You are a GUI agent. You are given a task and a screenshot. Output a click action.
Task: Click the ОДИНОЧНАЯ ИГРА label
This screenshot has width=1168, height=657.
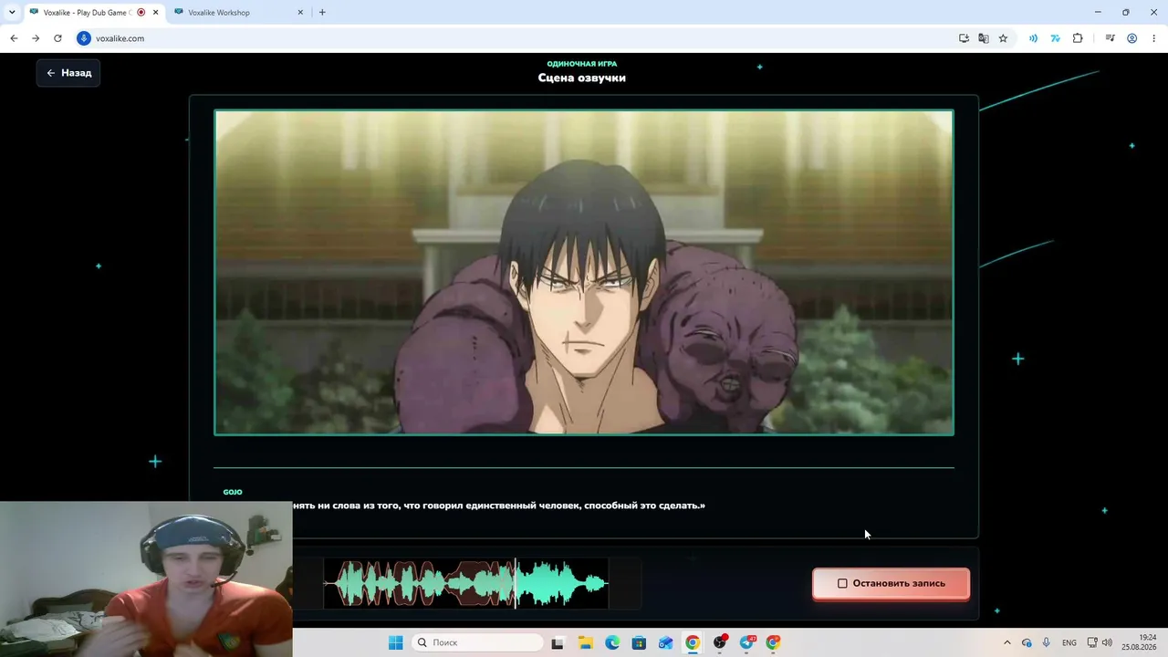pos(582,64)
